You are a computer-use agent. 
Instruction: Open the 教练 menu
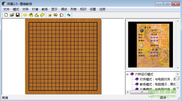click(45, 9)
